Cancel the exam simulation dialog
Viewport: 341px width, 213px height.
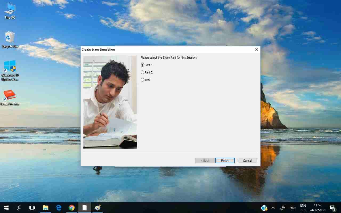(247, 161)
